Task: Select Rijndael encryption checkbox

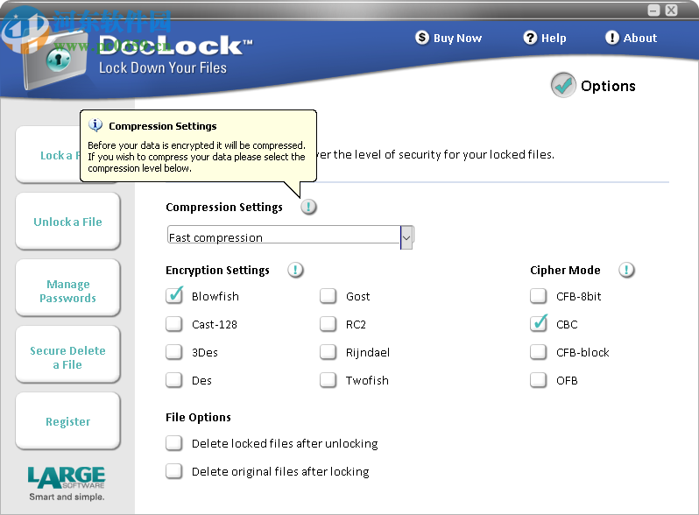Action: pyautogui.click(x=328, y=352)
